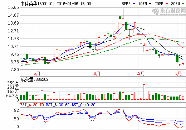This screenshot has height=130, width=186.
Task: Click the 6月 date axis label
Action: tap(97, 73)
